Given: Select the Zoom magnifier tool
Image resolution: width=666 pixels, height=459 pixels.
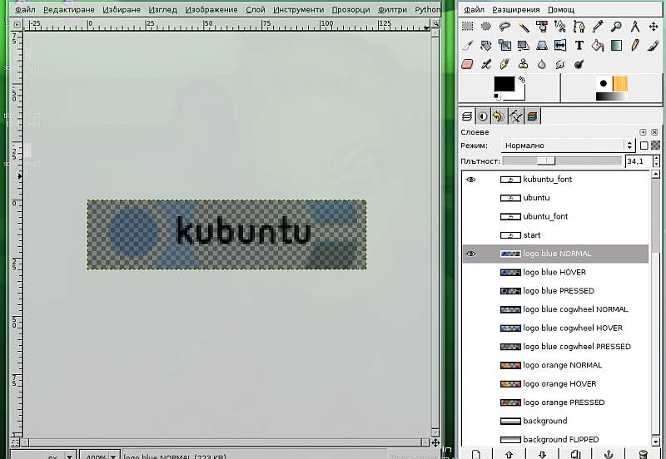Looking at the screenshot, I should point(616,27).
